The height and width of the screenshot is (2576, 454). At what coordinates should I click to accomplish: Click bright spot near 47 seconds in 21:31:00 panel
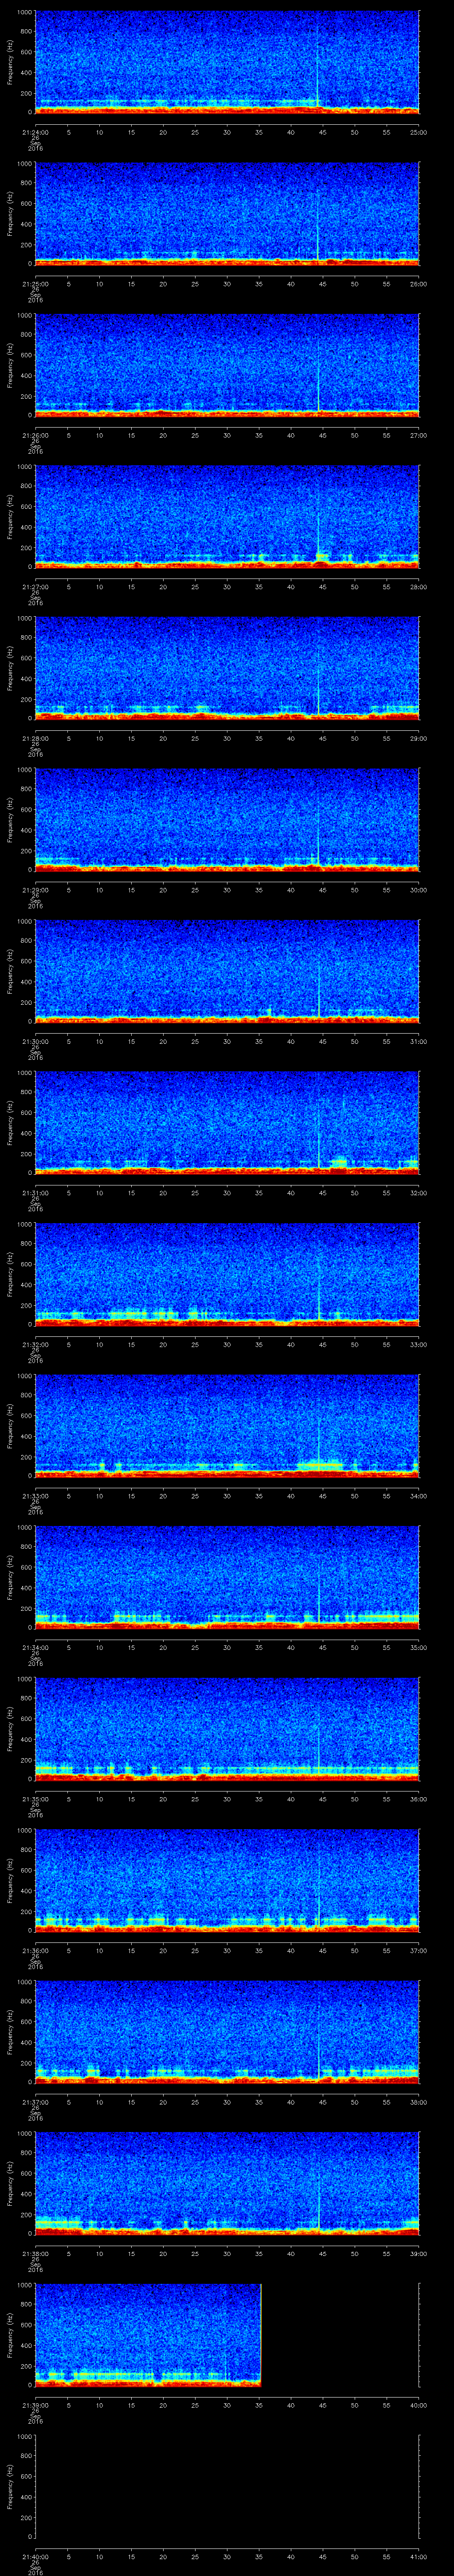pyautogui.click(x=340, y=1161)
